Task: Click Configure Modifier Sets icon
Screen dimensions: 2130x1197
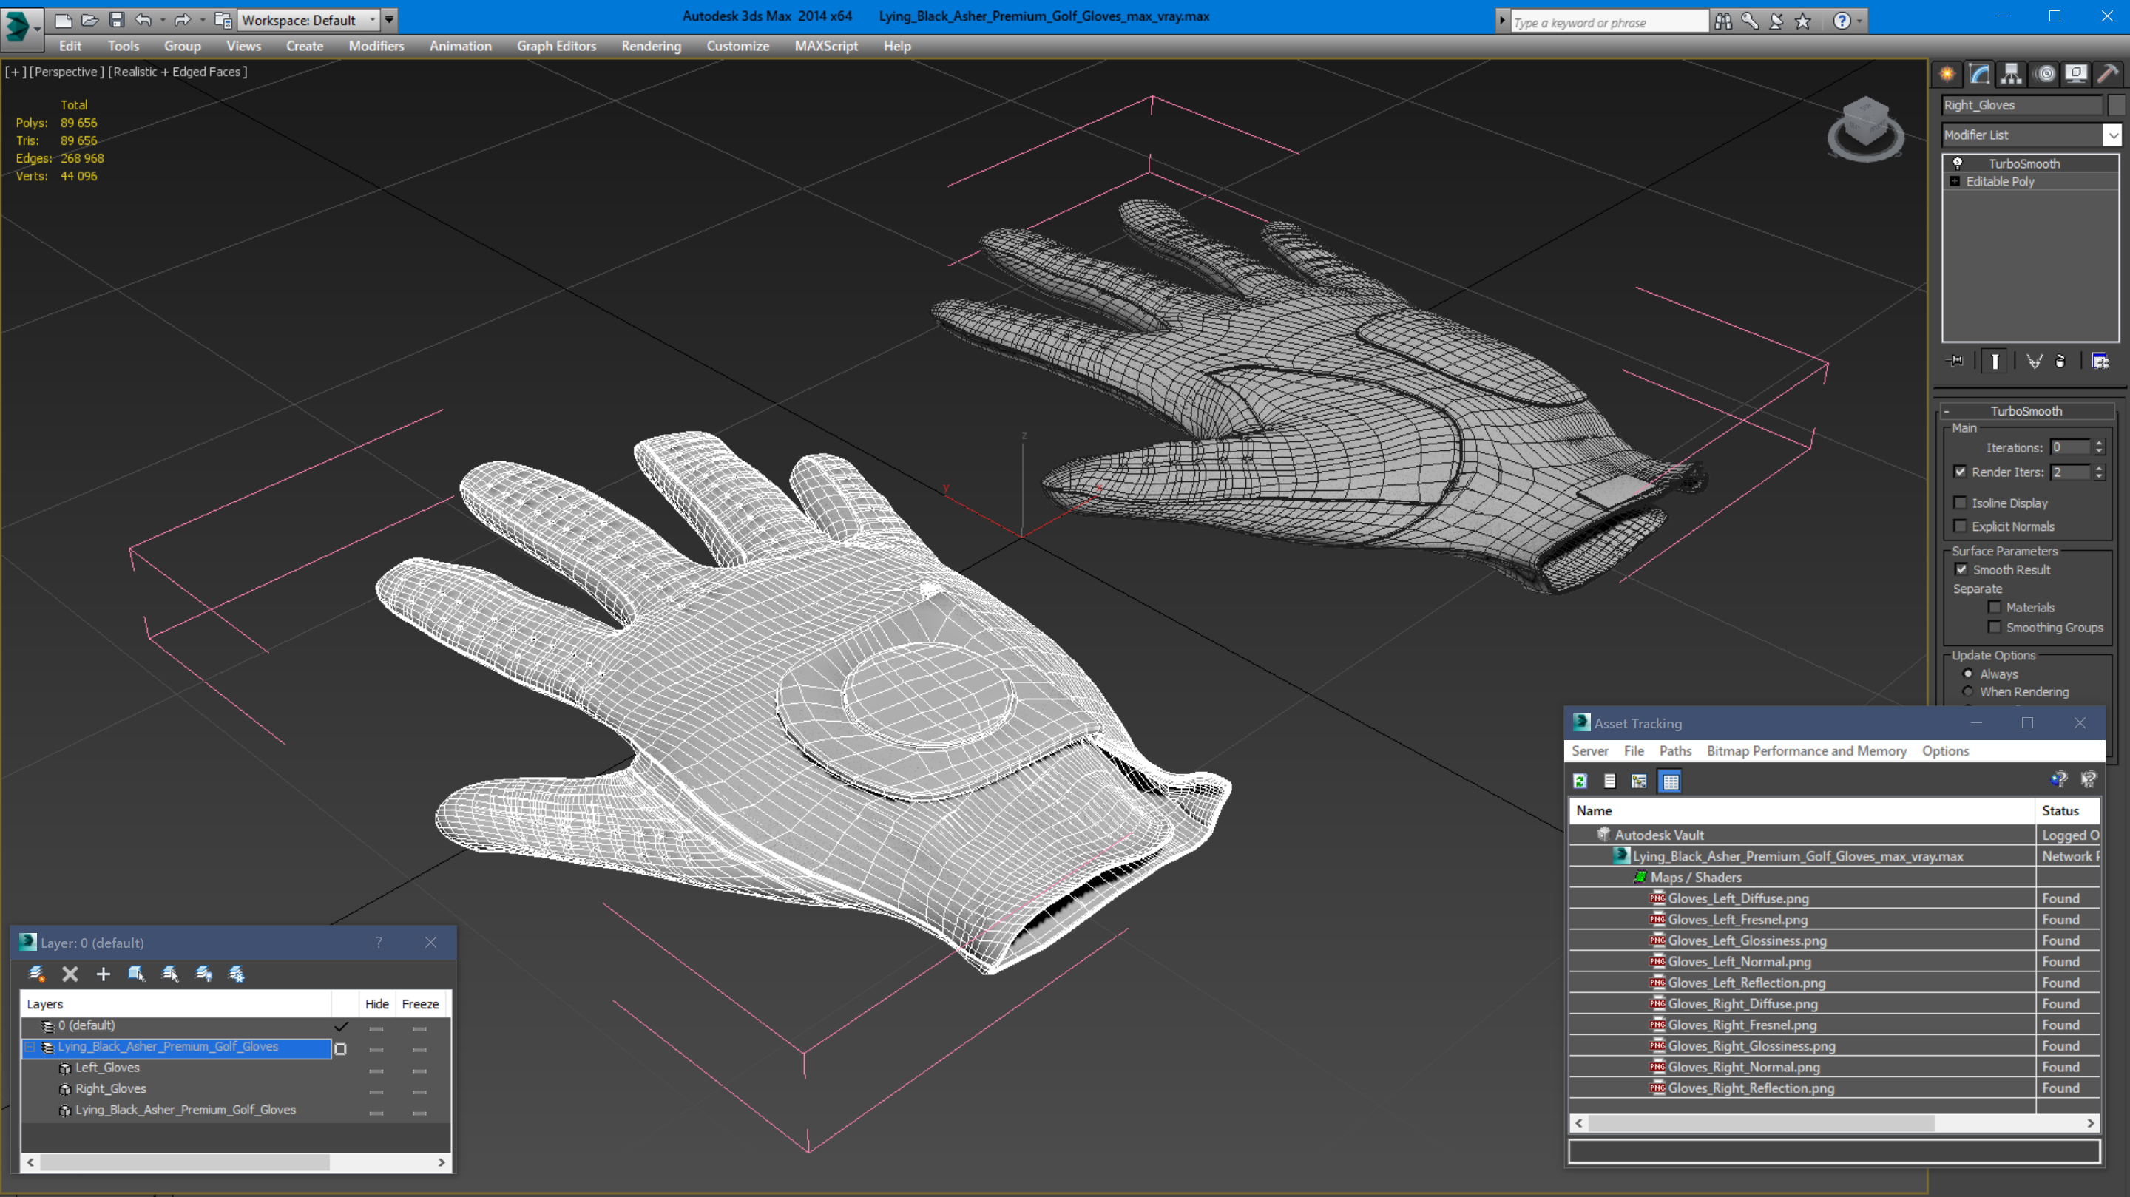Action: point(2100,362)
